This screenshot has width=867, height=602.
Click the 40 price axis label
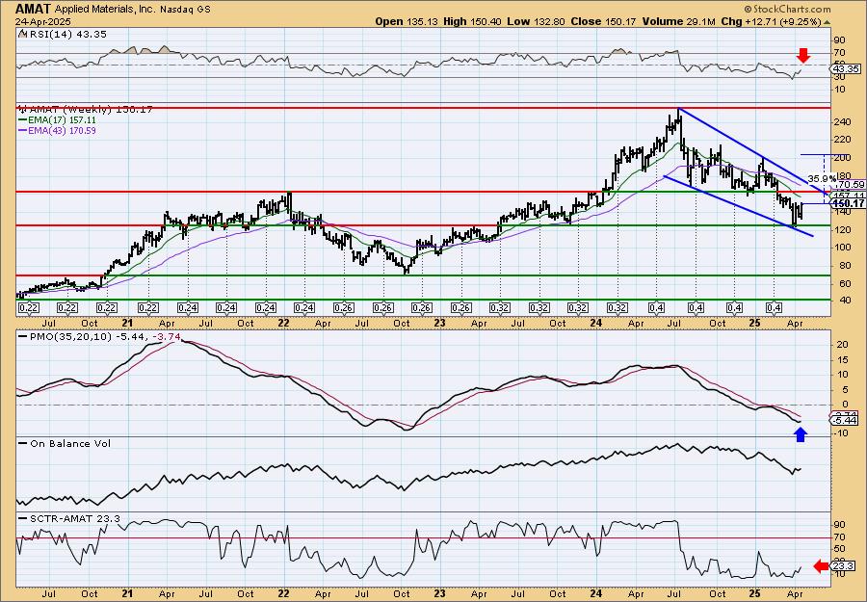click(x=839, y=301)
